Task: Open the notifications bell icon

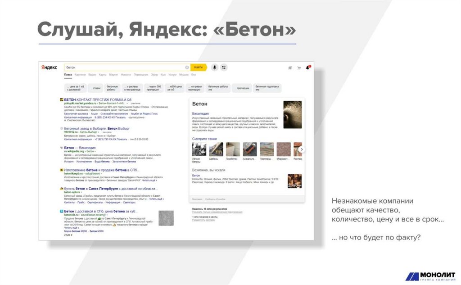Action: (308, 68)
